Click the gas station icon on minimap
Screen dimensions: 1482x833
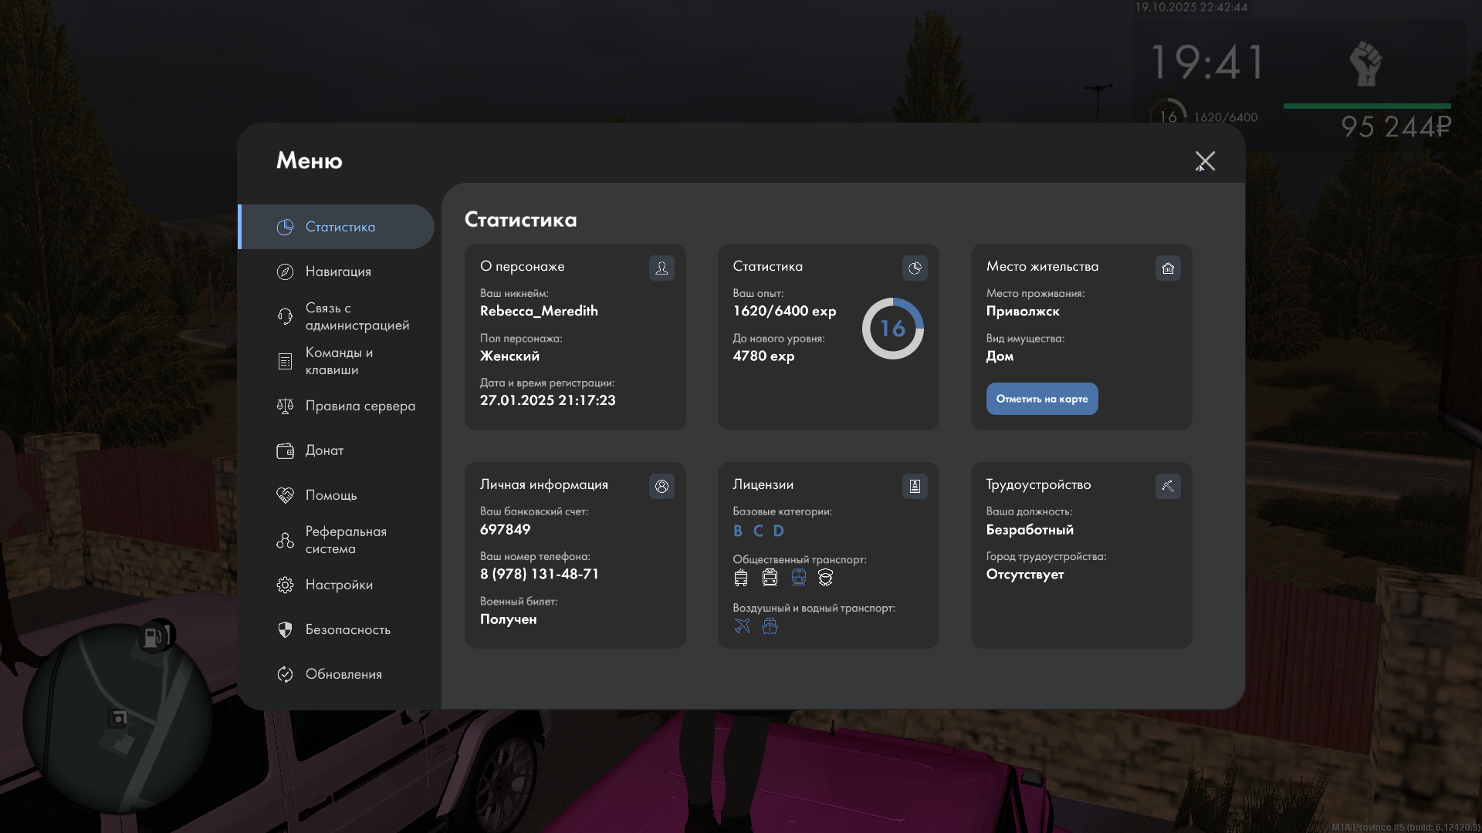point(153,637)
